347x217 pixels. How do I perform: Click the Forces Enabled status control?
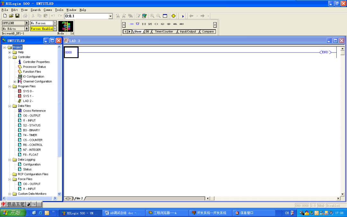click(x=42, y=29)
